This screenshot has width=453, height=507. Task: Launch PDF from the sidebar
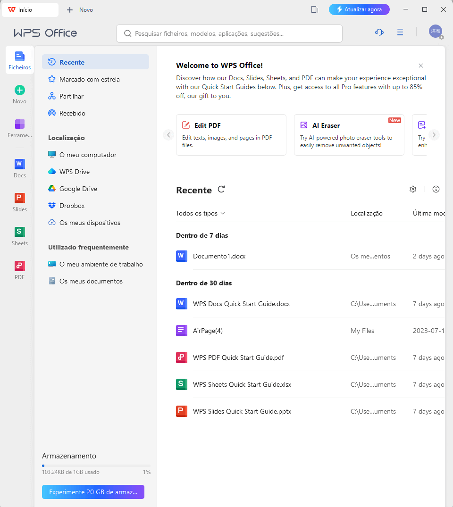(x=20, y=270)
